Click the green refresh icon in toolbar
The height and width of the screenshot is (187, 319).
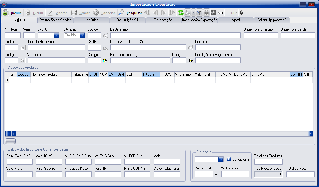click(180, 13)
